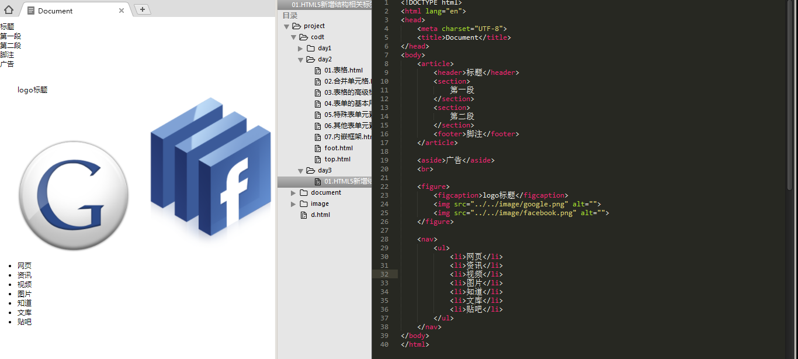798x359 pixels.
Task: Open foot.html in the sidebar
Action: [x=339, y=148]
